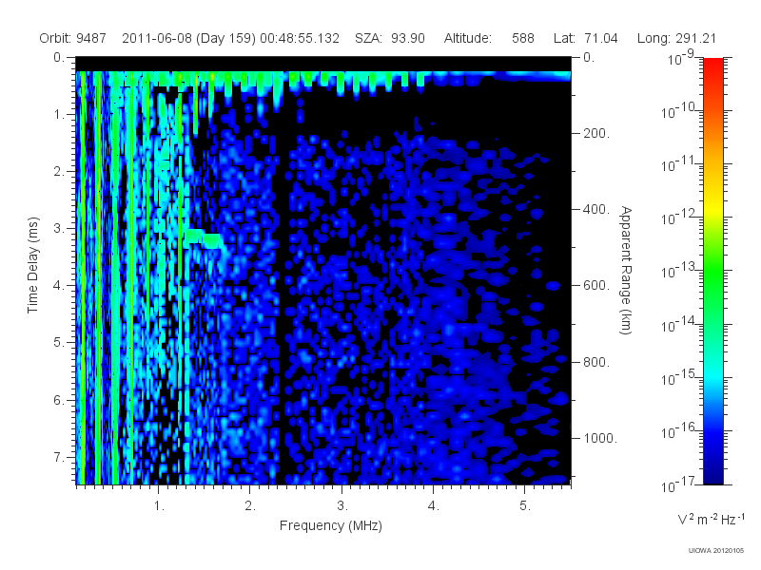The image size is (761, 570).
Task: Click the 'UIOWA 20120105' credit text
Action: click(716, 551)
